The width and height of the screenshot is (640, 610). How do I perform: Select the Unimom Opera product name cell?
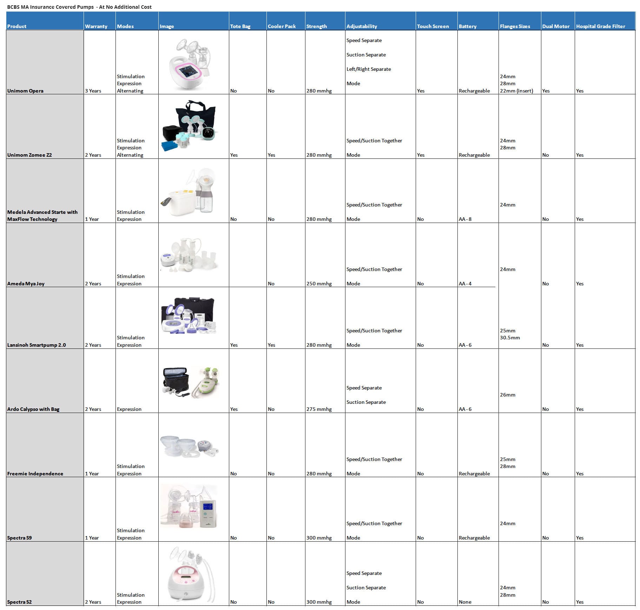(x=25, y=91)
